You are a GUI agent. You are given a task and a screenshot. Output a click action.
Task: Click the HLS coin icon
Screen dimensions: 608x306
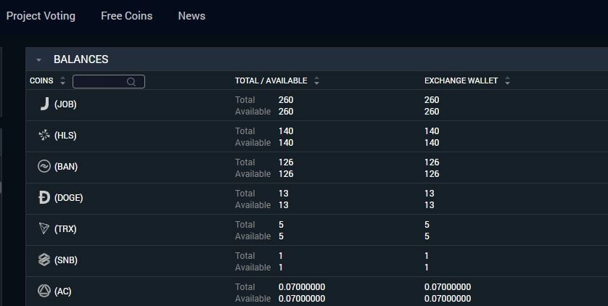pos(44,136)
